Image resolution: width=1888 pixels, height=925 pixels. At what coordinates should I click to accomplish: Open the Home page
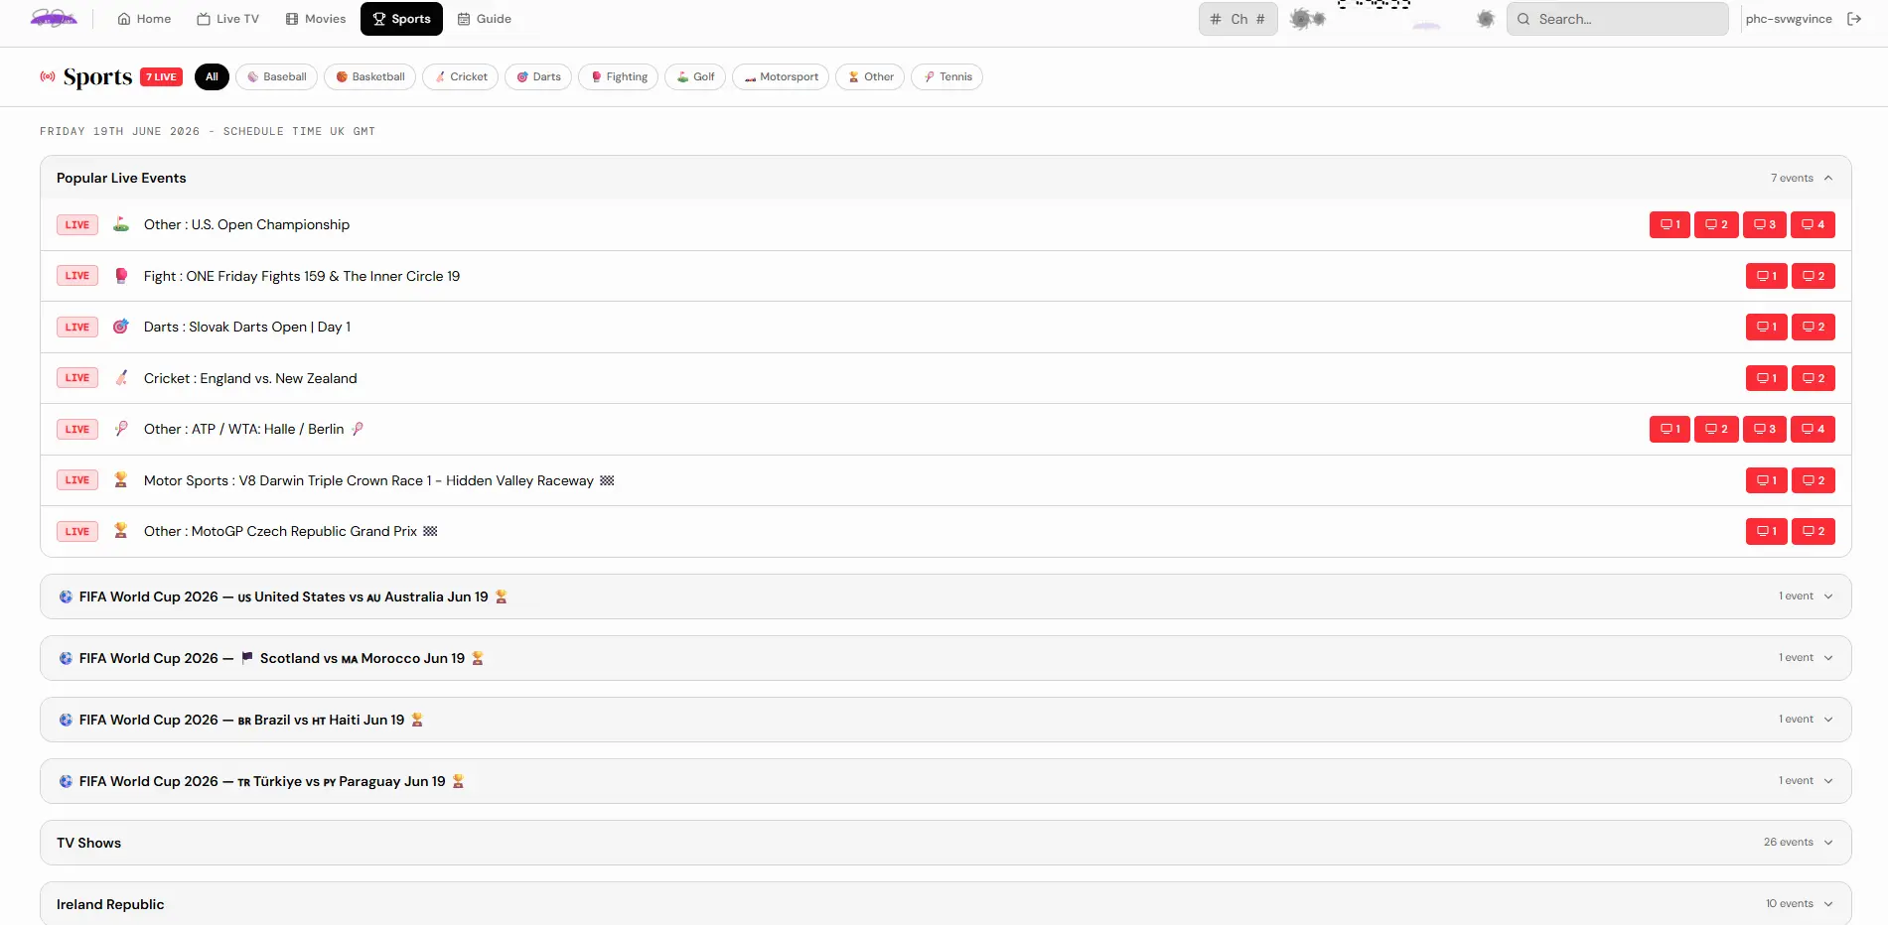(x=144, y=19)
